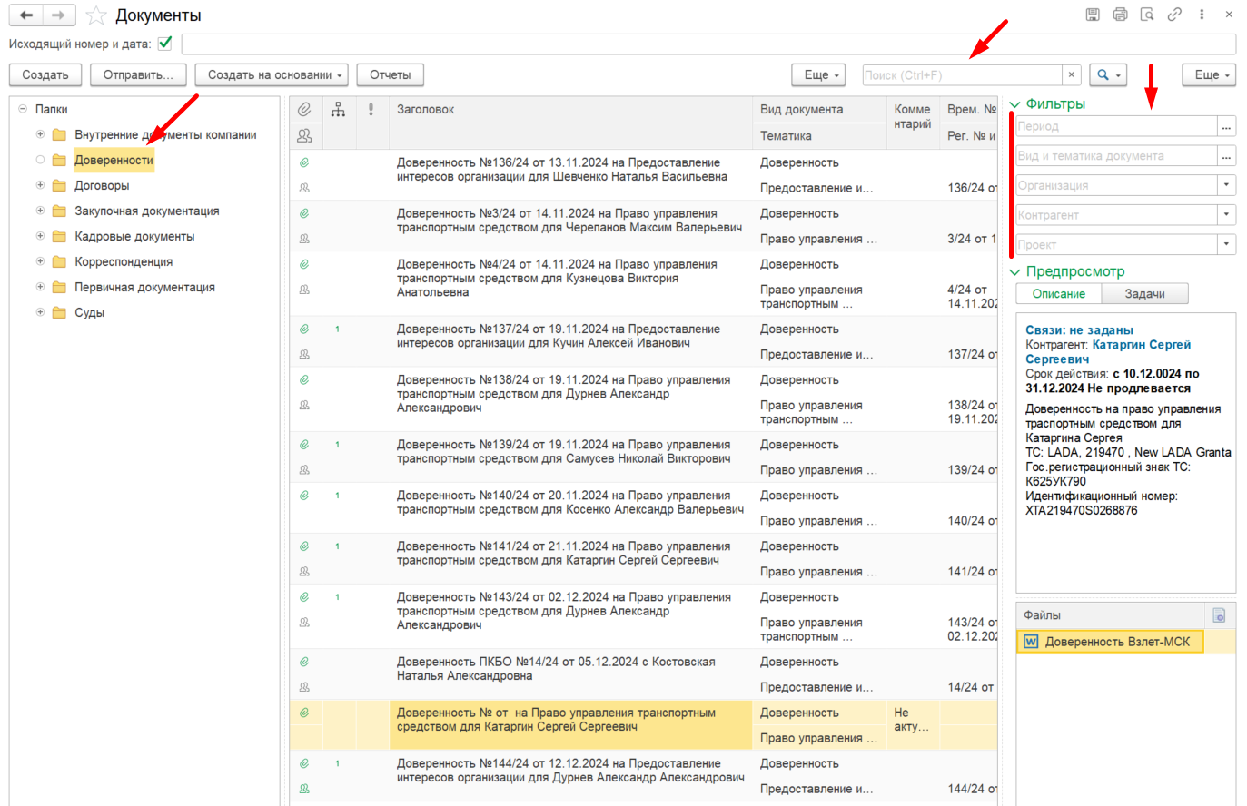Clear the search field with the x button
This screenshot has height=806, width=1247.
(x=1072, y=75)
